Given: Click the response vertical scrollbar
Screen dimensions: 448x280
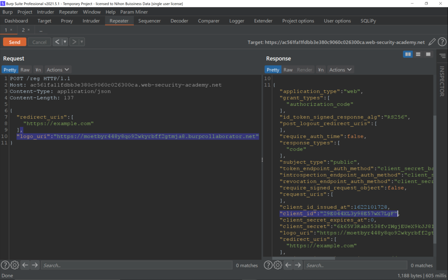Looking at the screenshot, I should pos(434,179).
